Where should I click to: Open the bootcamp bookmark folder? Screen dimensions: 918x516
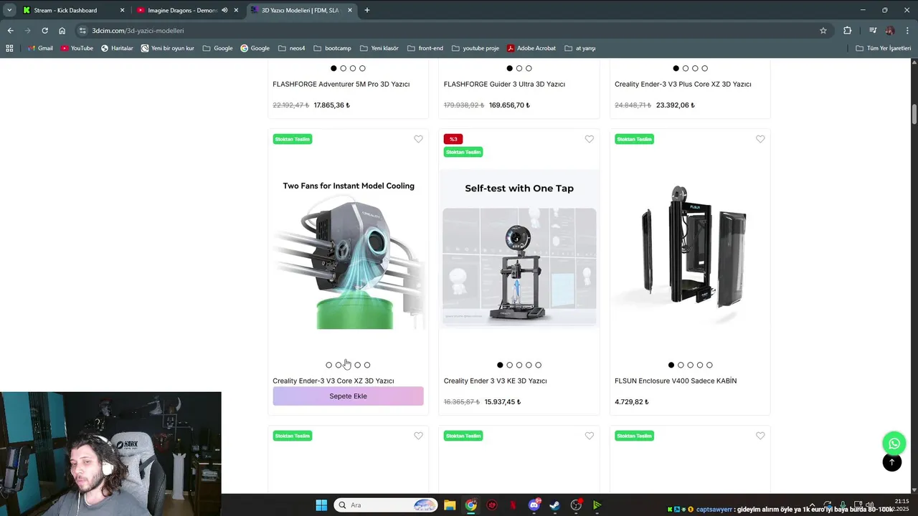pyautogui.click(x=332, y=48)
